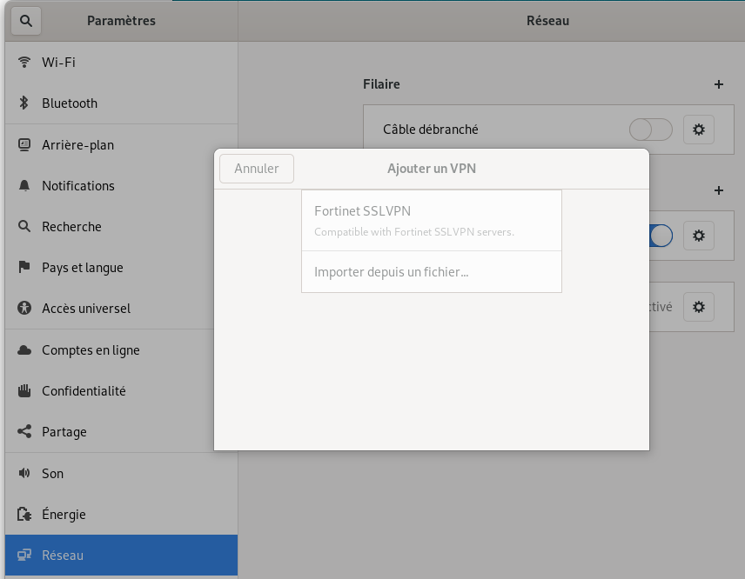This screenshot has width=745, height=579.
Task: Click the search magnifier icon in Paramètres header
Action: (26, 21)
